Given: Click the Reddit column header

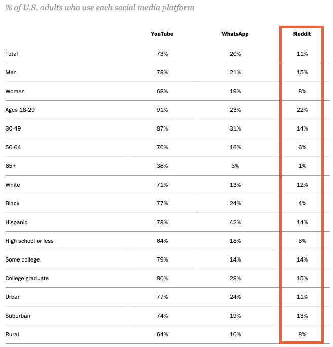Looking at the screenshot, I should (x=302, y=34).
